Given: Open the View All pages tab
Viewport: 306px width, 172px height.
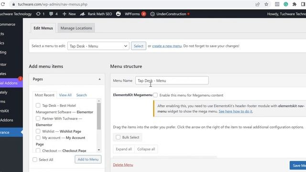Looking at the screenshot, I should (x=65, y=95).
